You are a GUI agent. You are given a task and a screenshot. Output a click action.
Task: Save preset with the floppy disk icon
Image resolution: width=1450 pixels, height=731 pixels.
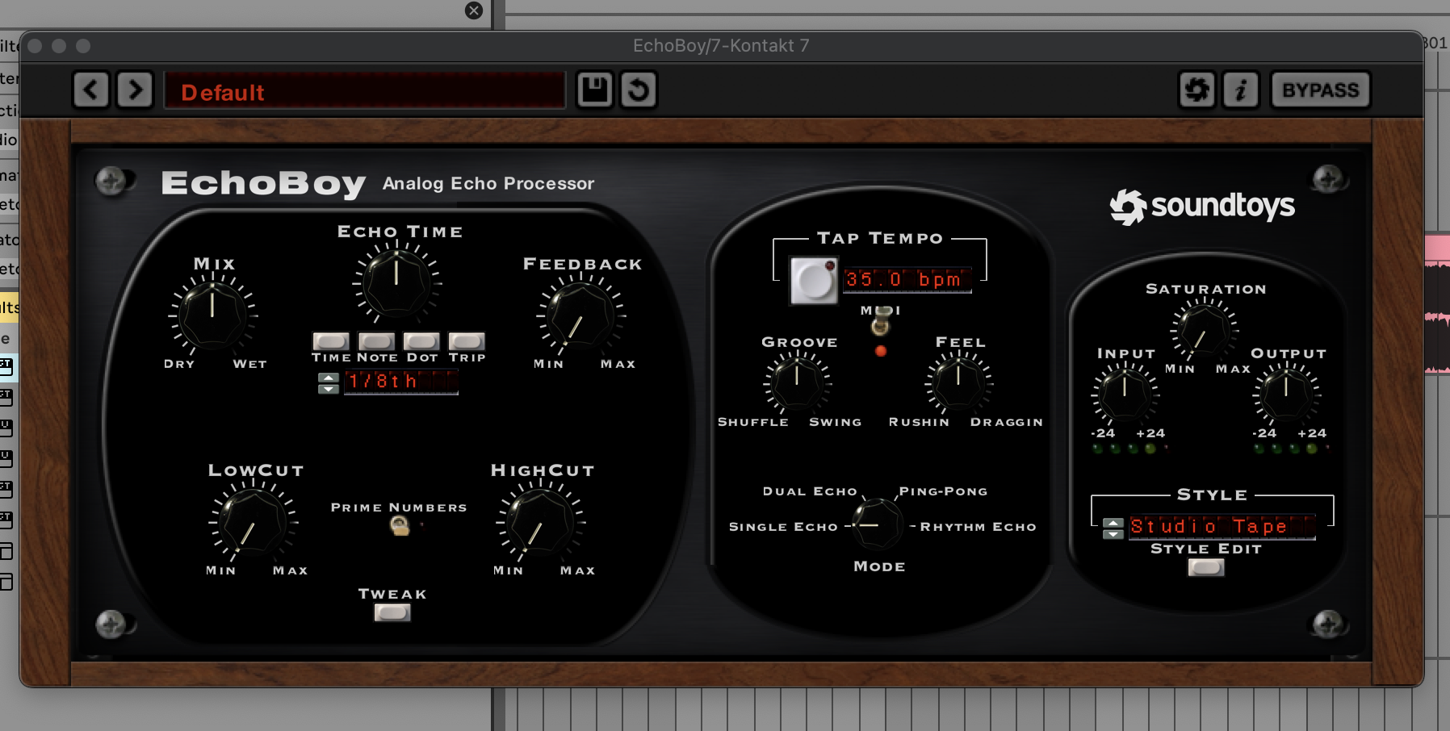595,90
